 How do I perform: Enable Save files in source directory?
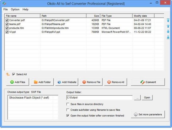point(68,104)
